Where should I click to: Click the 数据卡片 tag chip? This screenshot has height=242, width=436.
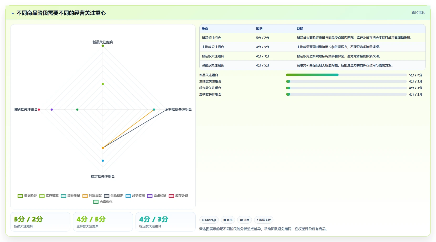pyautogui.click(x=264, y=220)
